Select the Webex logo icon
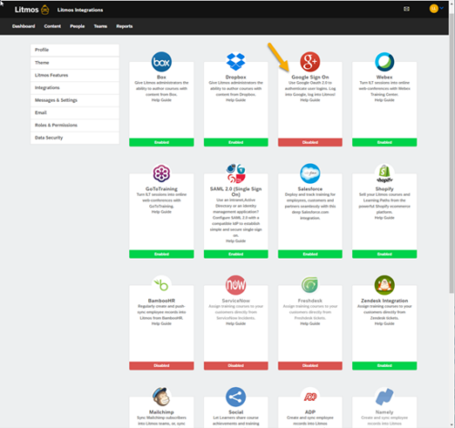The height and width of the screenshot is (428, 455). point(384,62)
